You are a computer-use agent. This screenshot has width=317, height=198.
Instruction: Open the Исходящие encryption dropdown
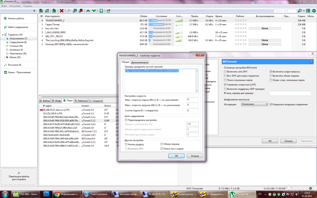(x=254, y=104)
